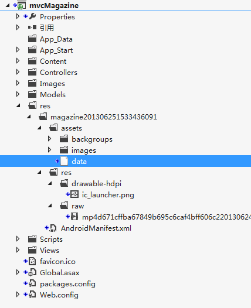The image size is (251, 308).
Task: Click the mvcMagazine web project icon
Action: (22, 5)
